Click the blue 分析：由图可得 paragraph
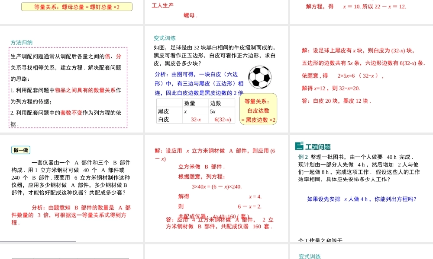 [199, 83]
